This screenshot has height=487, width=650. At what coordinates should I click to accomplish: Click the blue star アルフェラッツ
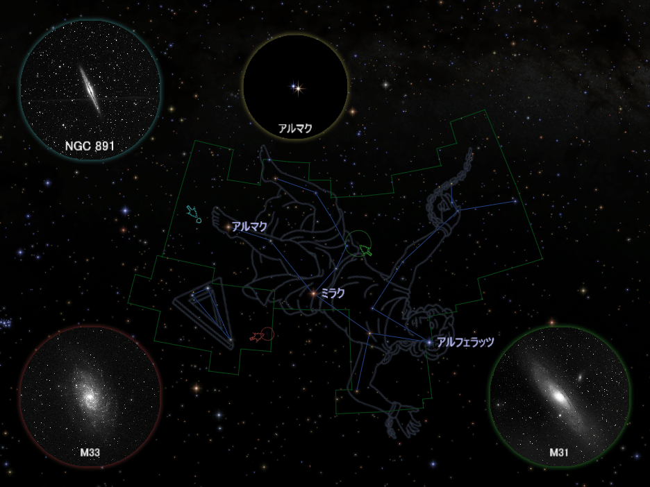click(x=428, y=343)
